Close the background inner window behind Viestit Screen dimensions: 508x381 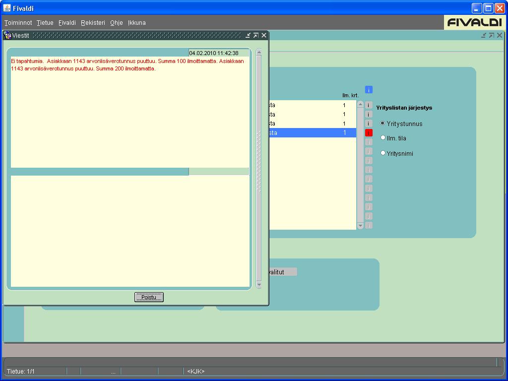pyautogui.click(x=500, y=35)
